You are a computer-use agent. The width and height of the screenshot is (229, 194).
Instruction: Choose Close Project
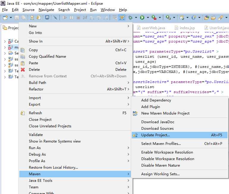[x=75, y=120]
